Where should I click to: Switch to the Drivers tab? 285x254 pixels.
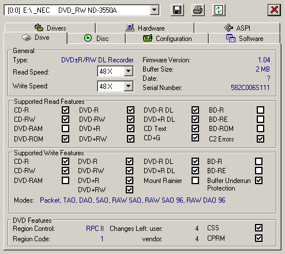50,28
